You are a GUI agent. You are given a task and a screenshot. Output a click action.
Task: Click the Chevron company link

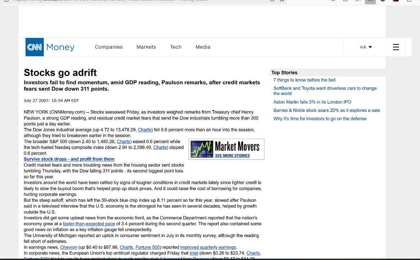coord(68,247)
